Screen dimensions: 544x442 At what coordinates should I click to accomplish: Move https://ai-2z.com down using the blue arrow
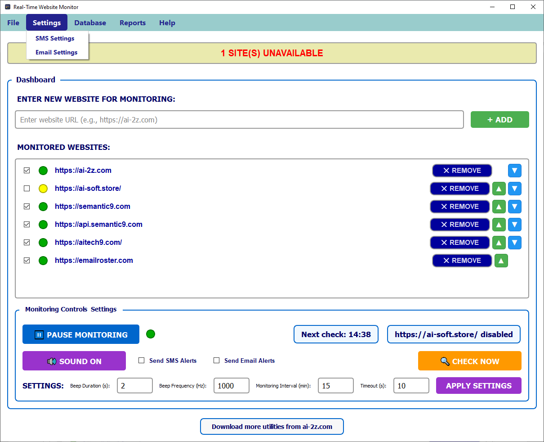point(514,171)
